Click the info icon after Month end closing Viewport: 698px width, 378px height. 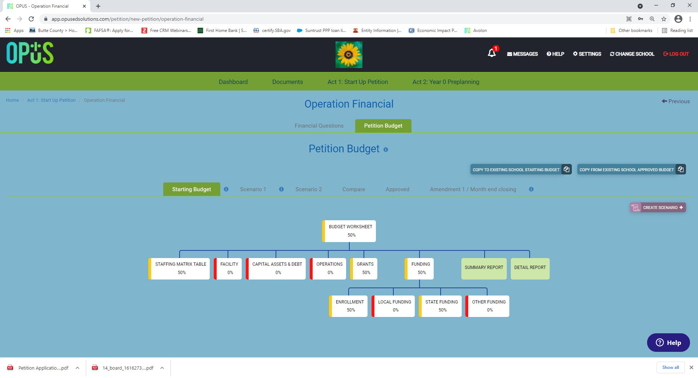click(531, 189)
